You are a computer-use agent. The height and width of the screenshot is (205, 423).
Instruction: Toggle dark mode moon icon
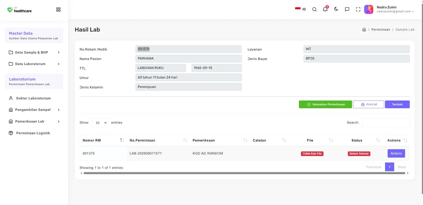(x=336, y=9)
